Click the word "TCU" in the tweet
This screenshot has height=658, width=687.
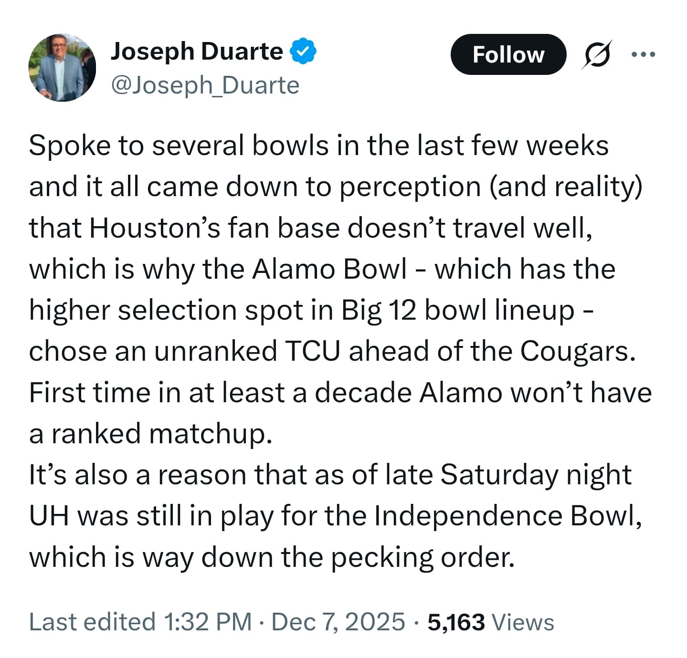(x=313, y=351)
